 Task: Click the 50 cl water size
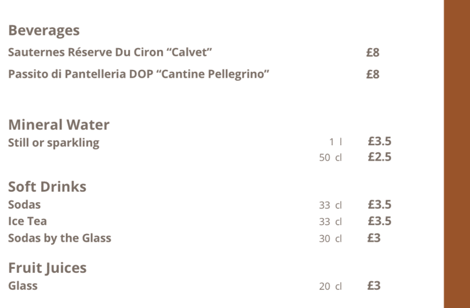(330, 158)
